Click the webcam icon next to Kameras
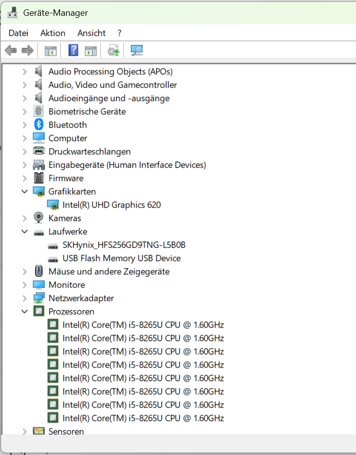 tap(39, 218)
